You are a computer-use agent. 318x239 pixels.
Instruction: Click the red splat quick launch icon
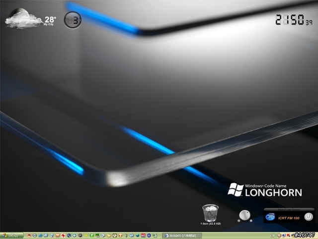pyautogui.click(x=63, y=236)
